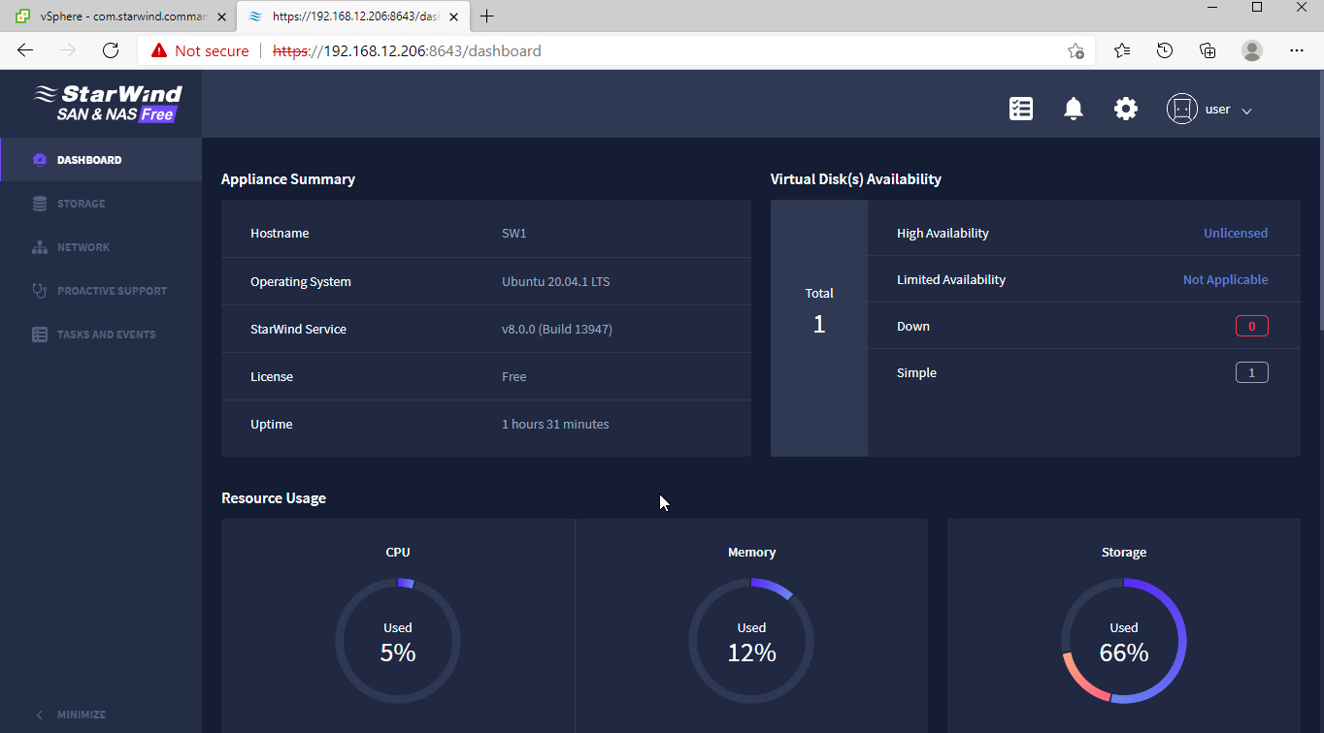Click the browser address bar URL
This screenshot has width=1324, height=733.
tap(407, 50)
